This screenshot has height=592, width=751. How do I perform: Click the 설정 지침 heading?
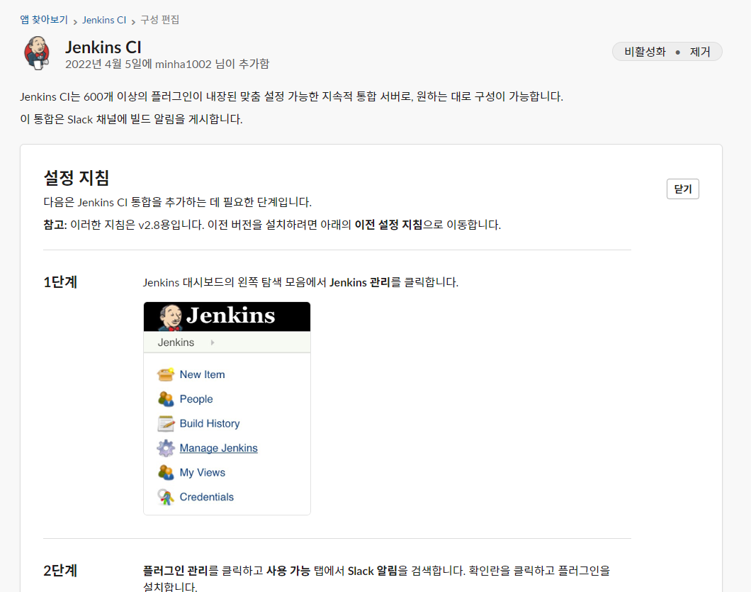pos(77,178)
